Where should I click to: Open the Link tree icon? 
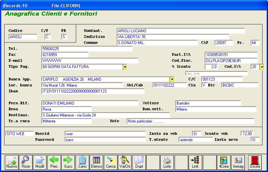195,162
